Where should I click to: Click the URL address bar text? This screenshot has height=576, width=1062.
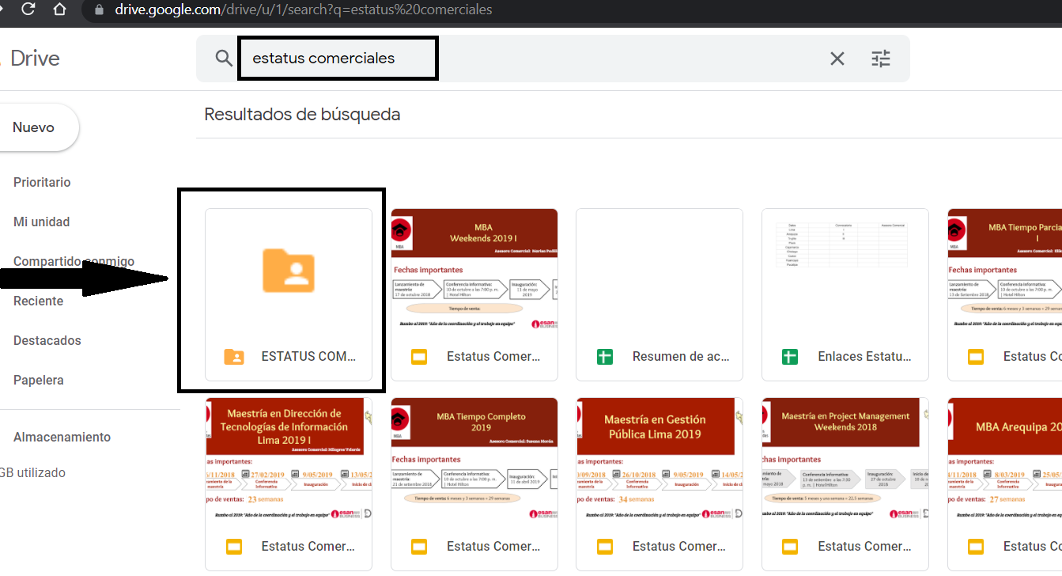pos(303,10)
